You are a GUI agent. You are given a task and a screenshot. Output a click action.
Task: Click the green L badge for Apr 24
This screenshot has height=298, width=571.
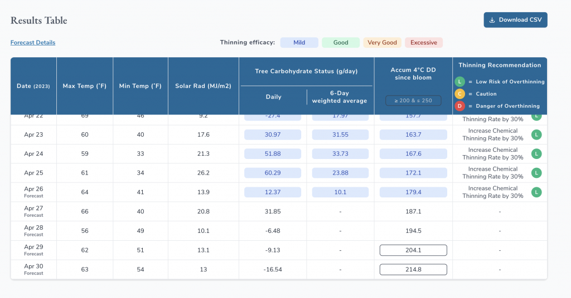536,154
